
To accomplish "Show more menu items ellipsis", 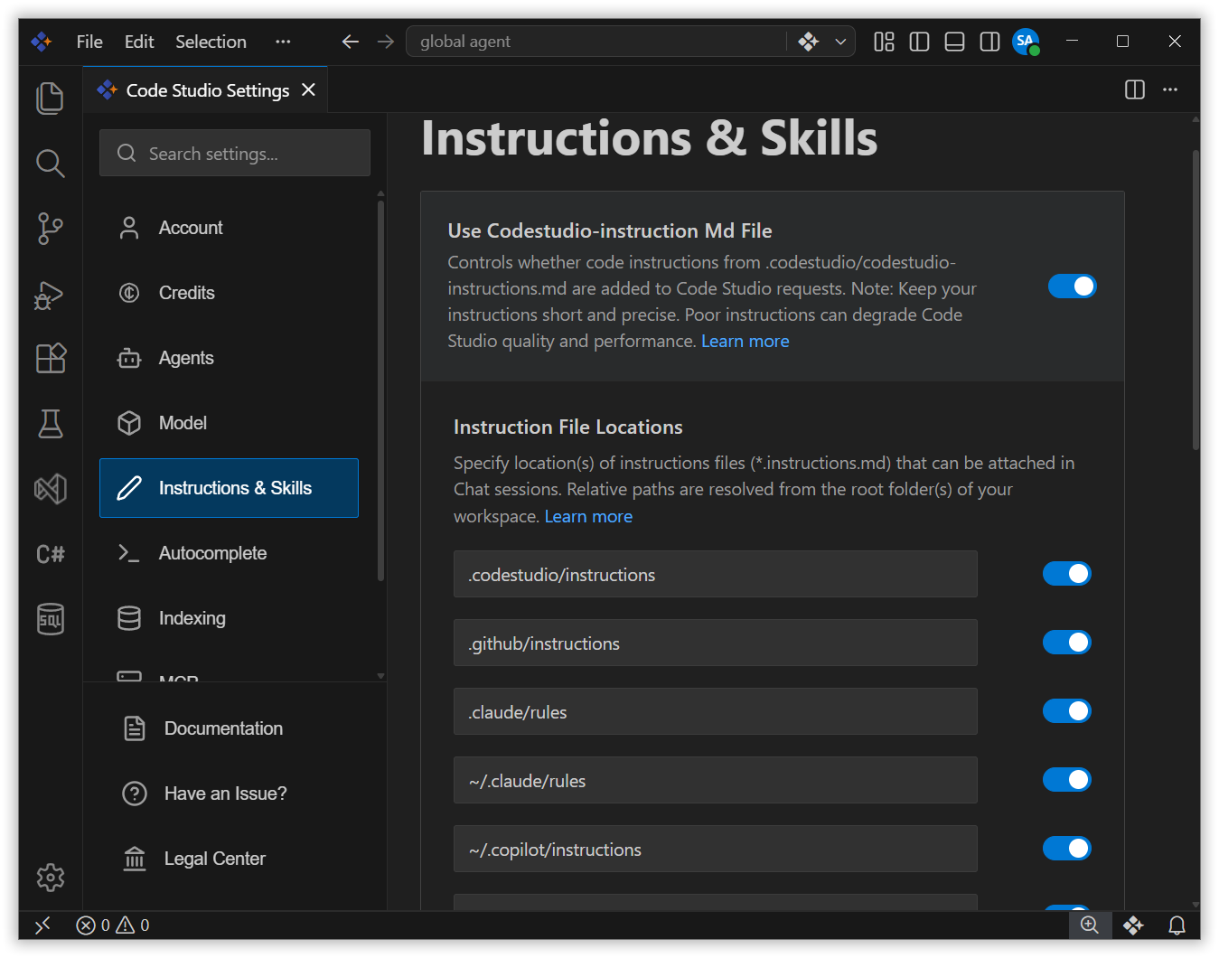I will coord(283,42).
